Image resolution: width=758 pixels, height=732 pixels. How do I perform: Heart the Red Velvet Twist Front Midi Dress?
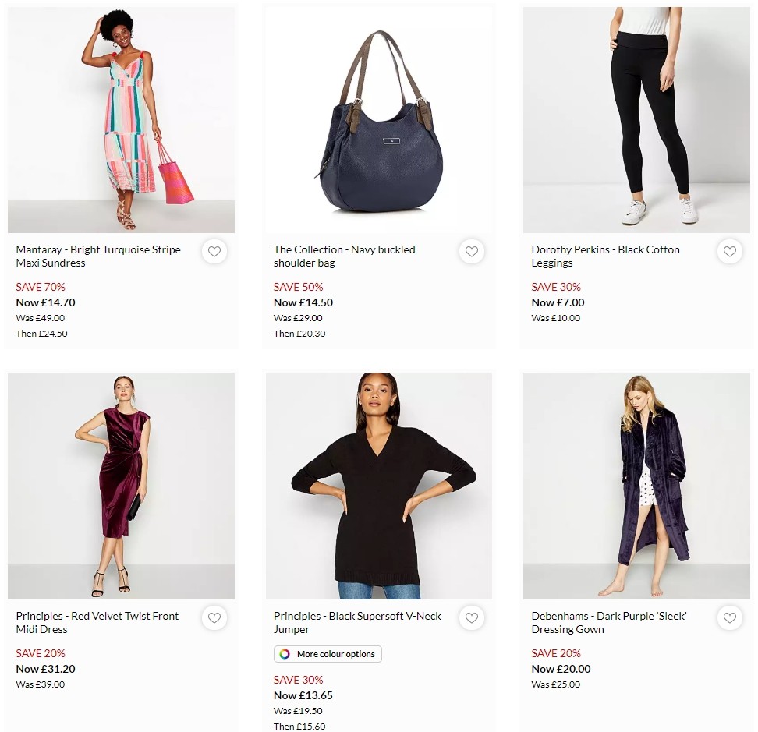pos(214,618)
